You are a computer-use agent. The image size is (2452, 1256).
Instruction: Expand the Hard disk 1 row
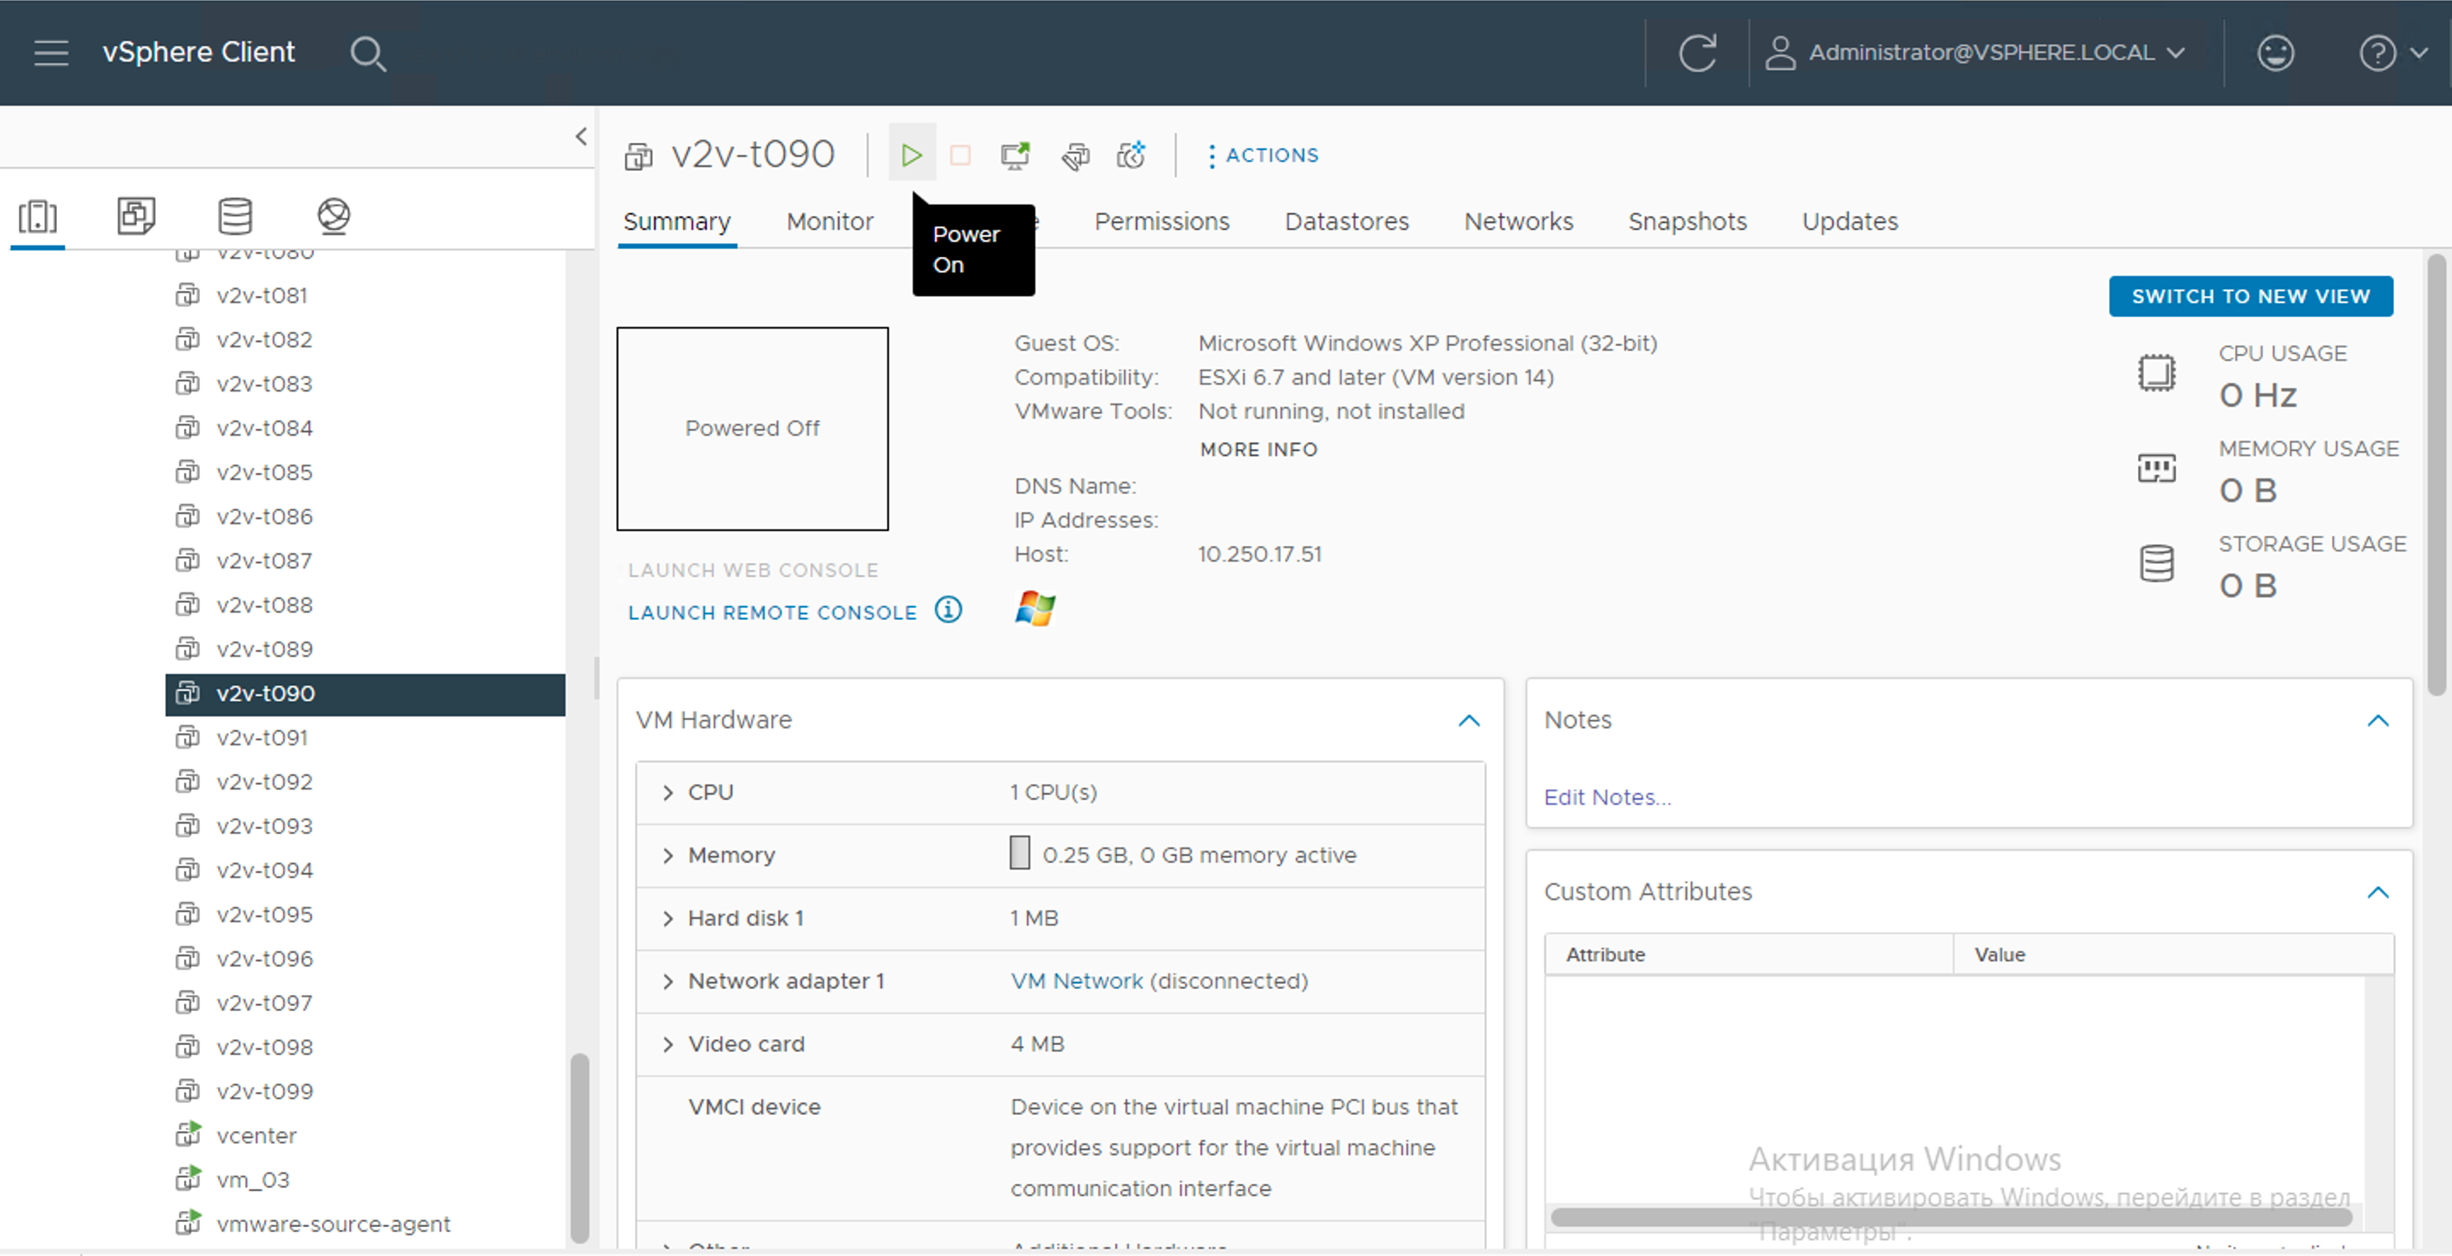pyautogui.click(x=667, y=918)
